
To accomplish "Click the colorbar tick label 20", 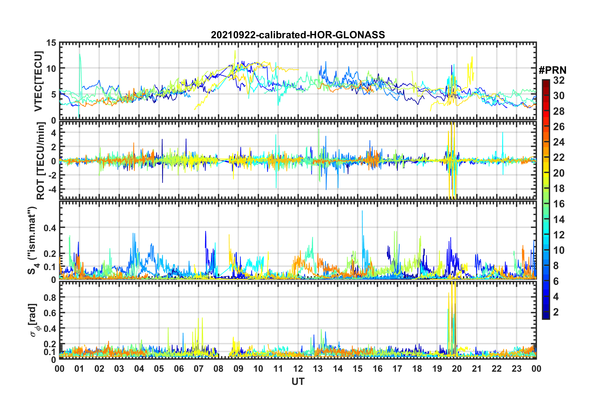I will tap(559, 173).
